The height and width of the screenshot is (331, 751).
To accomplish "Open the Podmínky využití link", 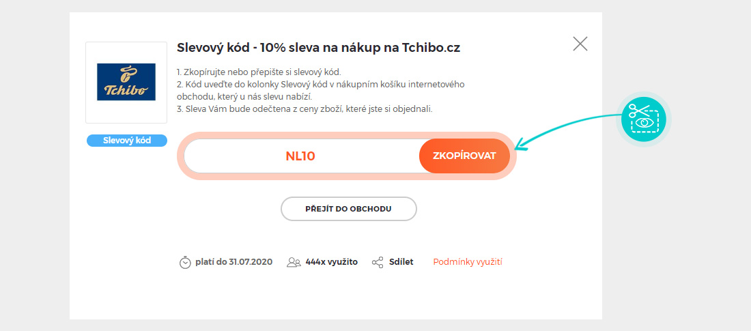I will tap(468, 262).
